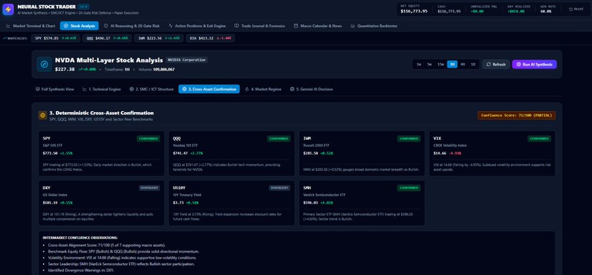Run AI Synthesis
Screen dimensions: 592x275
click(534, 64)
